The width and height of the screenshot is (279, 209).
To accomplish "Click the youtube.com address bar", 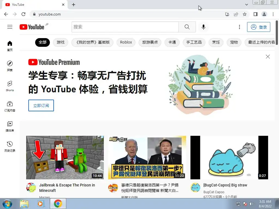I will pos(126,14).
